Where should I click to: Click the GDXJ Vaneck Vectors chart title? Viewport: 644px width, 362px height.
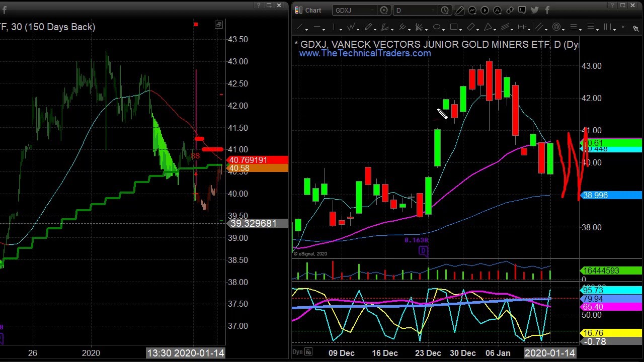tap(437, 45)
